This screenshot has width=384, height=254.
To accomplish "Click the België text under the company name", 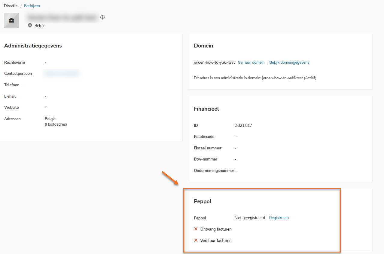I will [40, 26].
